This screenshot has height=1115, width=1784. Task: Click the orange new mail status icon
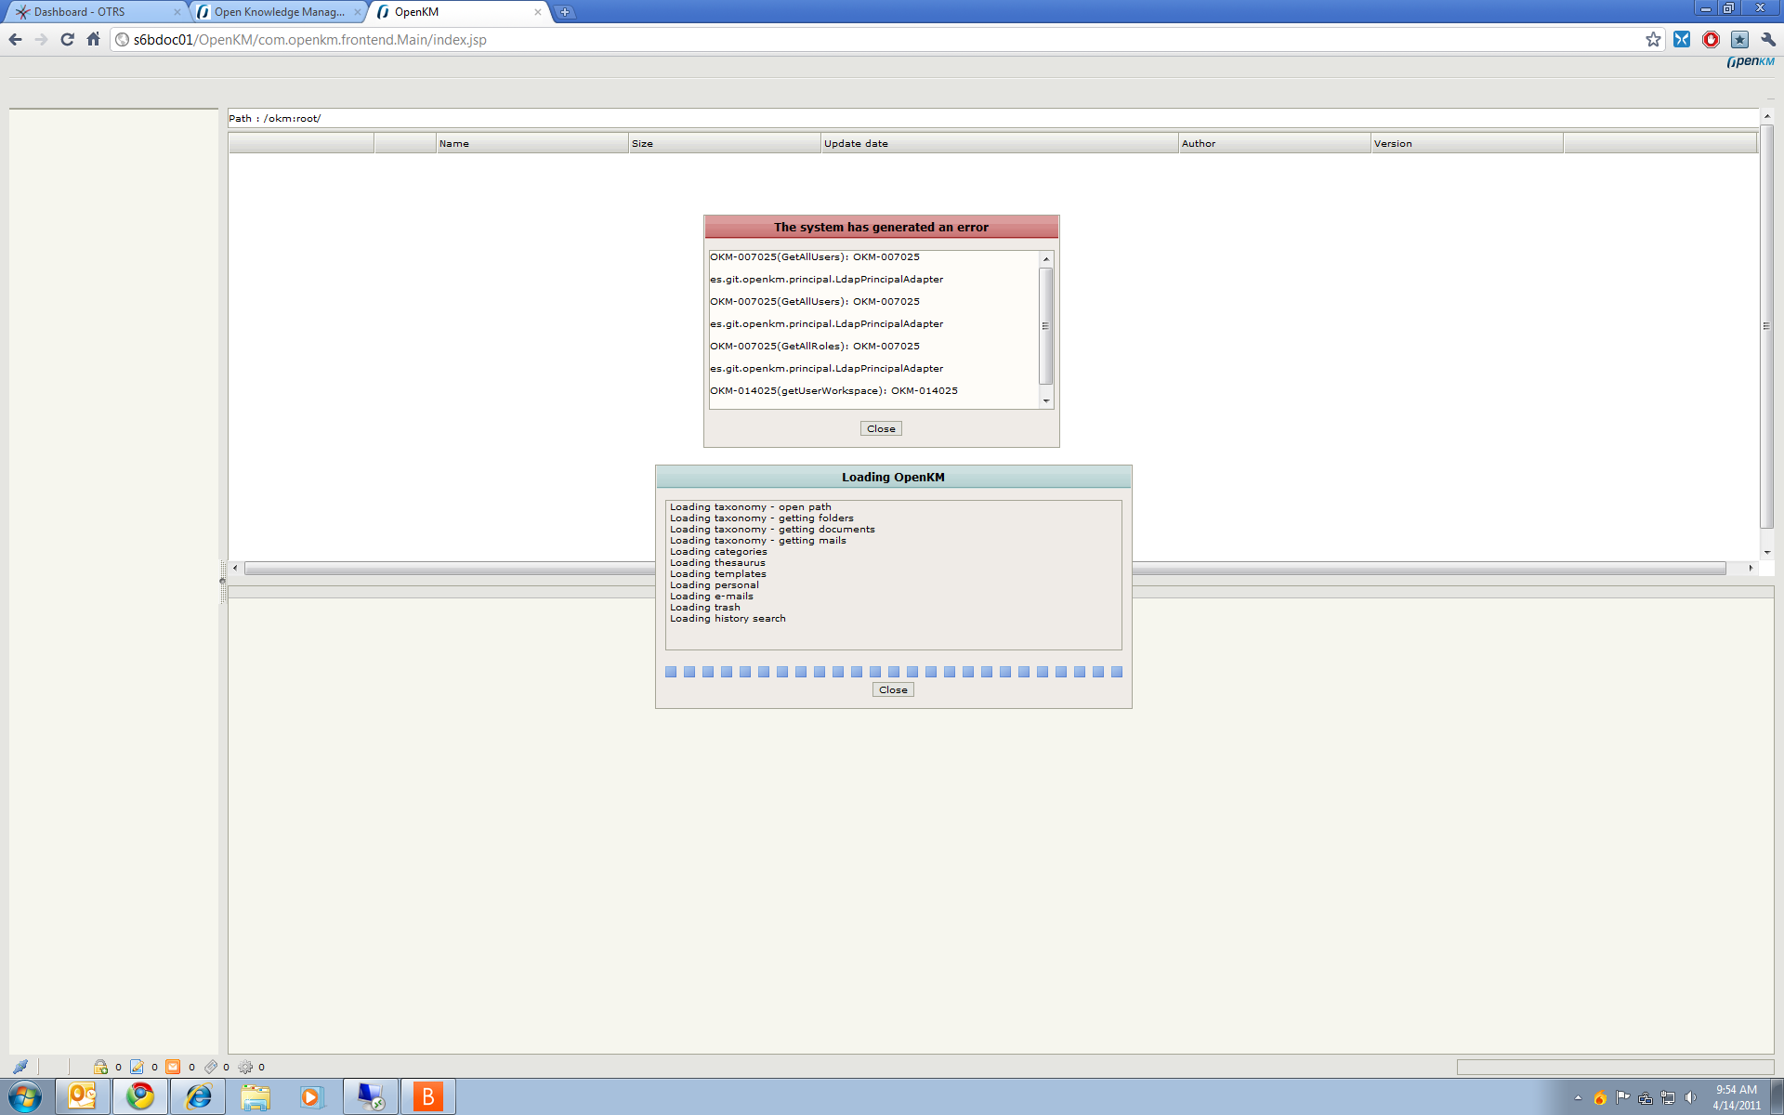173,1067
